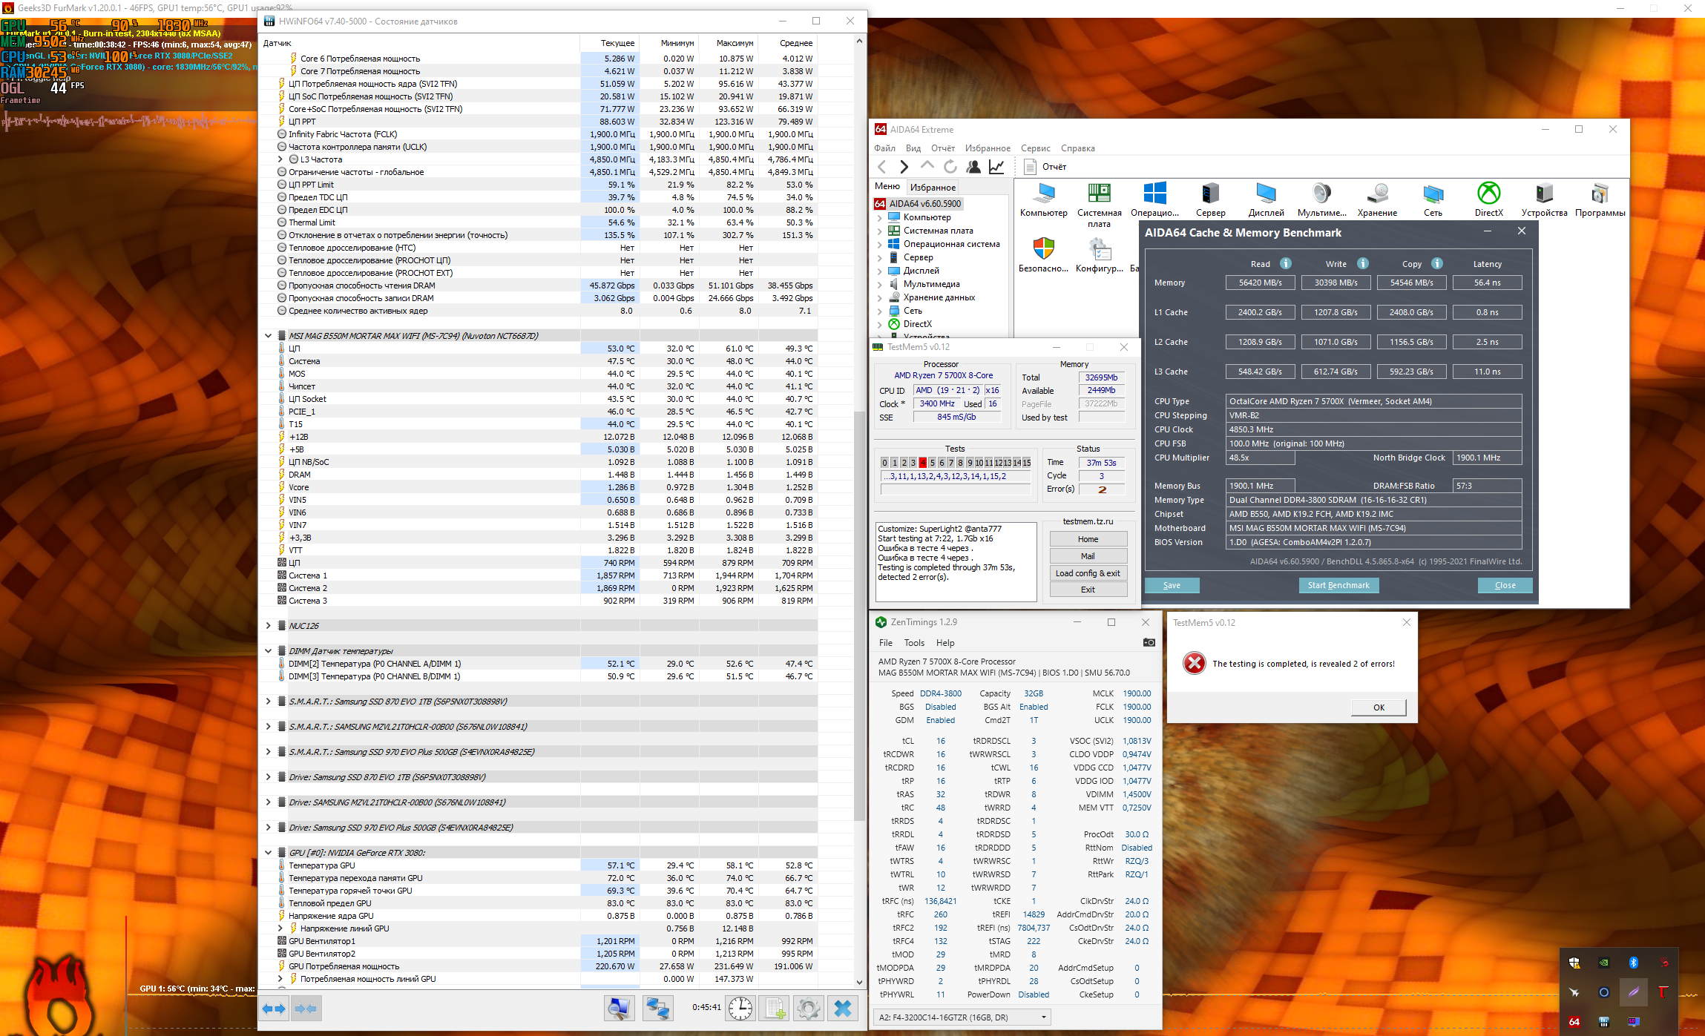Click the HWiNFO reset clock icon
This screenshot has height=1036, width=1705.
(x=740, y=1008)
